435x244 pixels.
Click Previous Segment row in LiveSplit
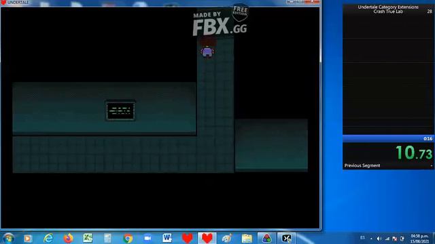tap(388, 165)
